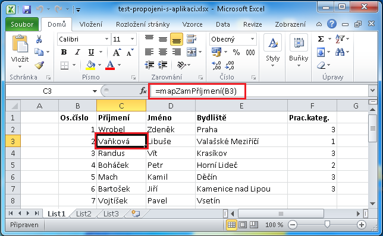383x236 pixels.
Task: Apply red font color A
Action: [110, 65]
